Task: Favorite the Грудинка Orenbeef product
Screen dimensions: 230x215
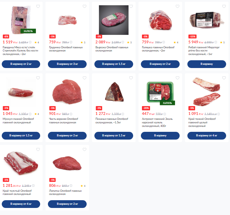Action: pos(85,6)
